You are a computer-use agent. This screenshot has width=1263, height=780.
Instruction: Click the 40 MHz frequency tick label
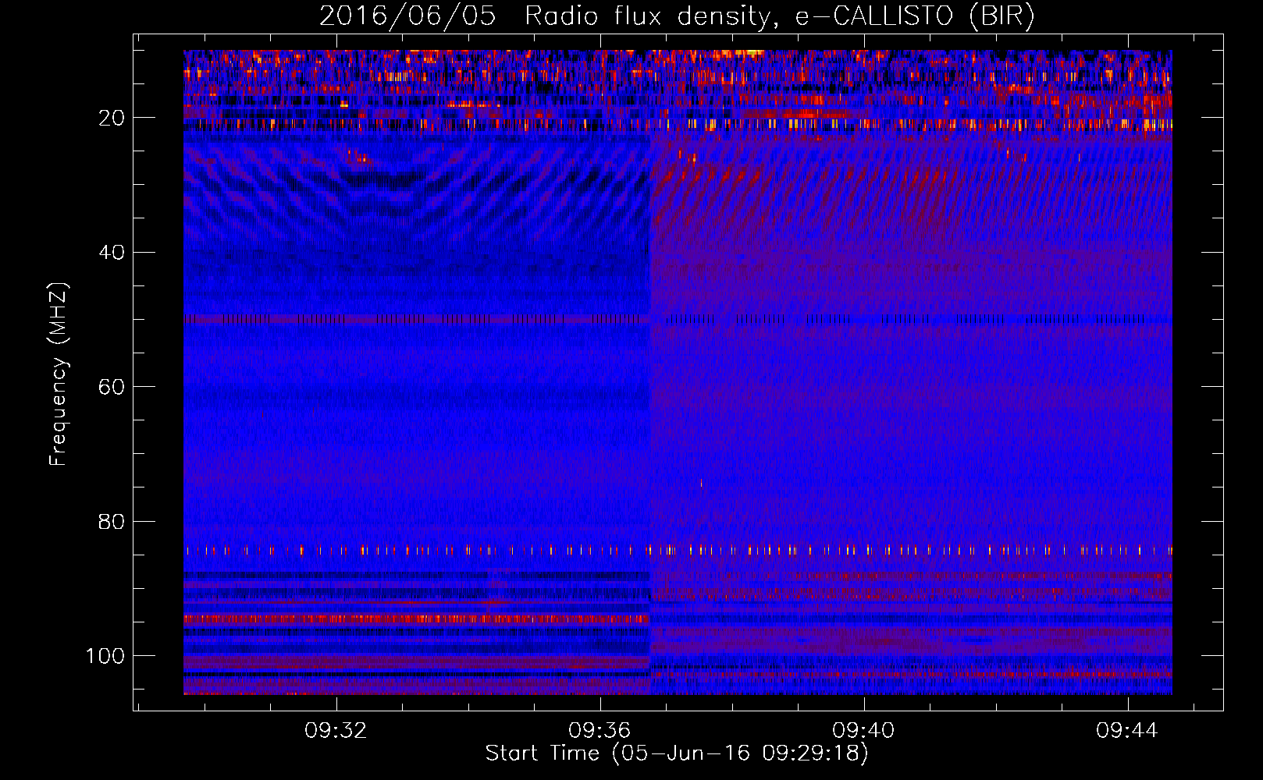(x=112, y=253)
